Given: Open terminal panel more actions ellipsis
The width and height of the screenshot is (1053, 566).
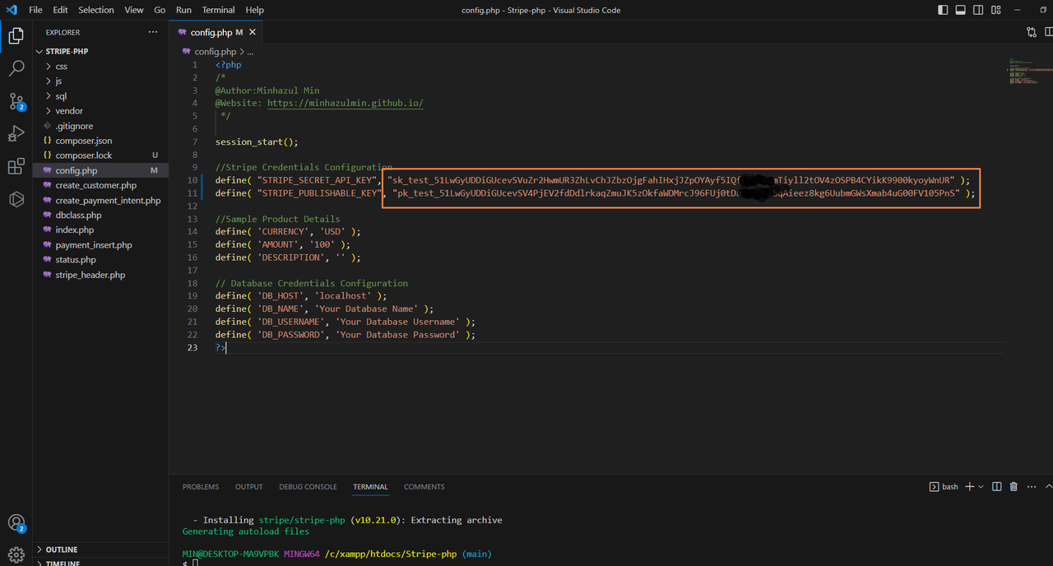Looking at the screenshot, I should (1032, 486).
